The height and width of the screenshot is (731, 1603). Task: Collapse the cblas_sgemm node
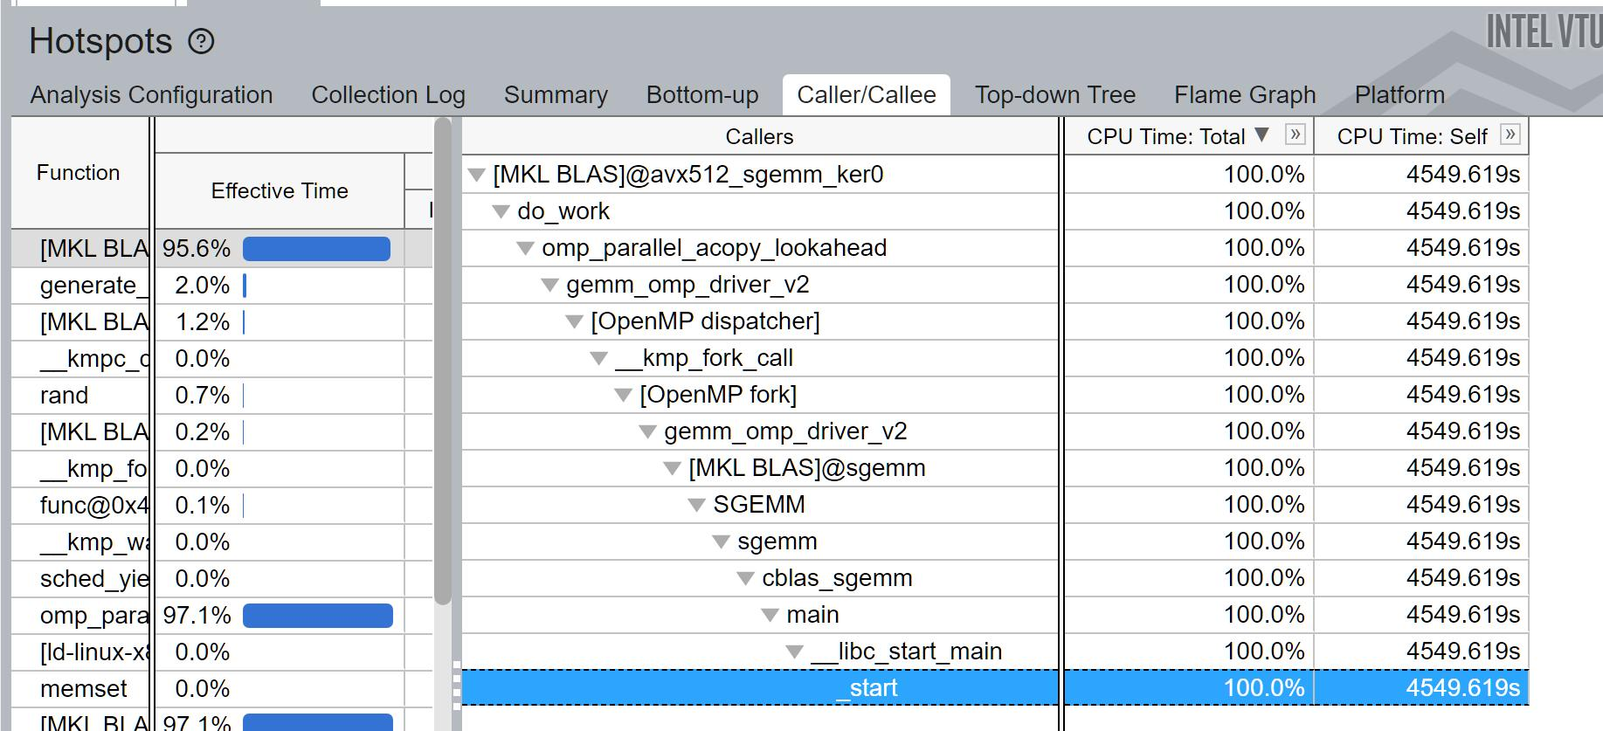745,578
